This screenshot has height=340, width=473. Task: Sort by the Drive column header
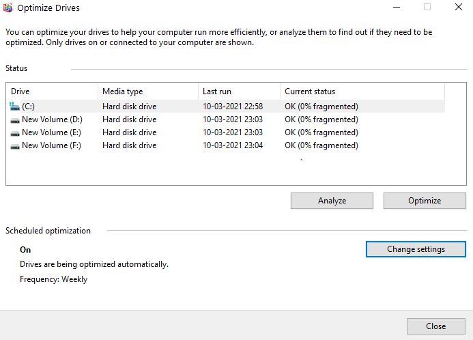pos(52,91)
